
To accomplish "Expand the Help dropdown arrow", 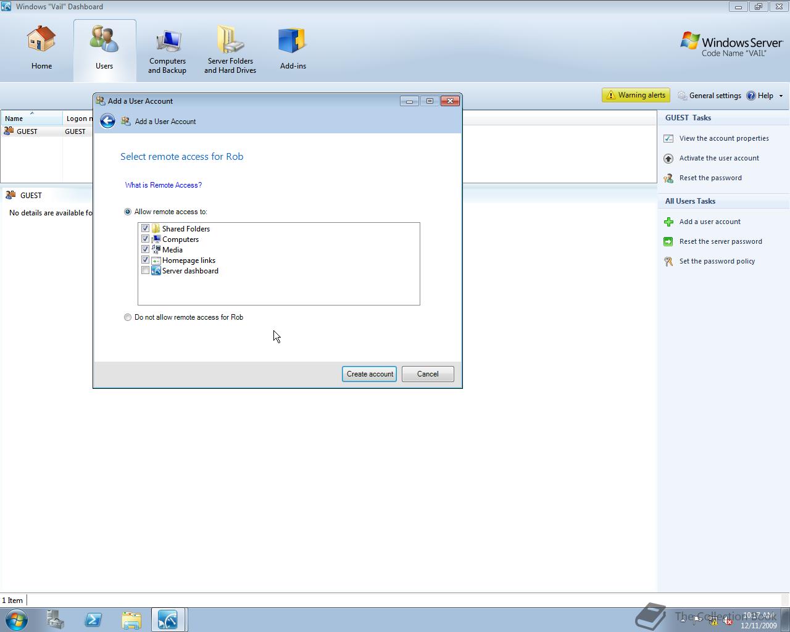I will click(x=781, y=96).
